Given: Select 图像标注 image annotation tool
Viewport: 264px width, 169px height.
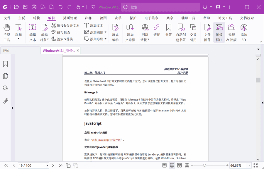Looking at the screenshot, I should [x=219, y=32].
